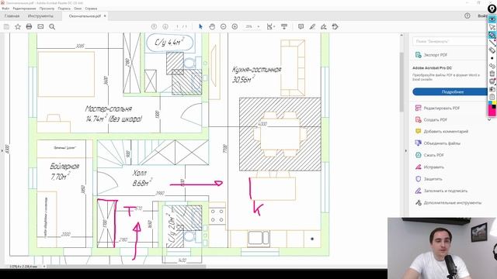Image resolution: width=497 pixels, height=279 pixels.
Task: Open the Справка menu
Action: pos(91,9)
